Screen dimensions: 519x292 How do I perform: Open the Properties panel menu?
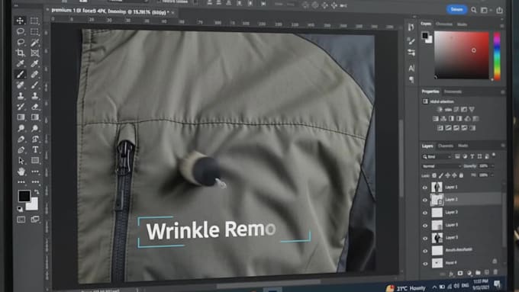tap(503, 92)
